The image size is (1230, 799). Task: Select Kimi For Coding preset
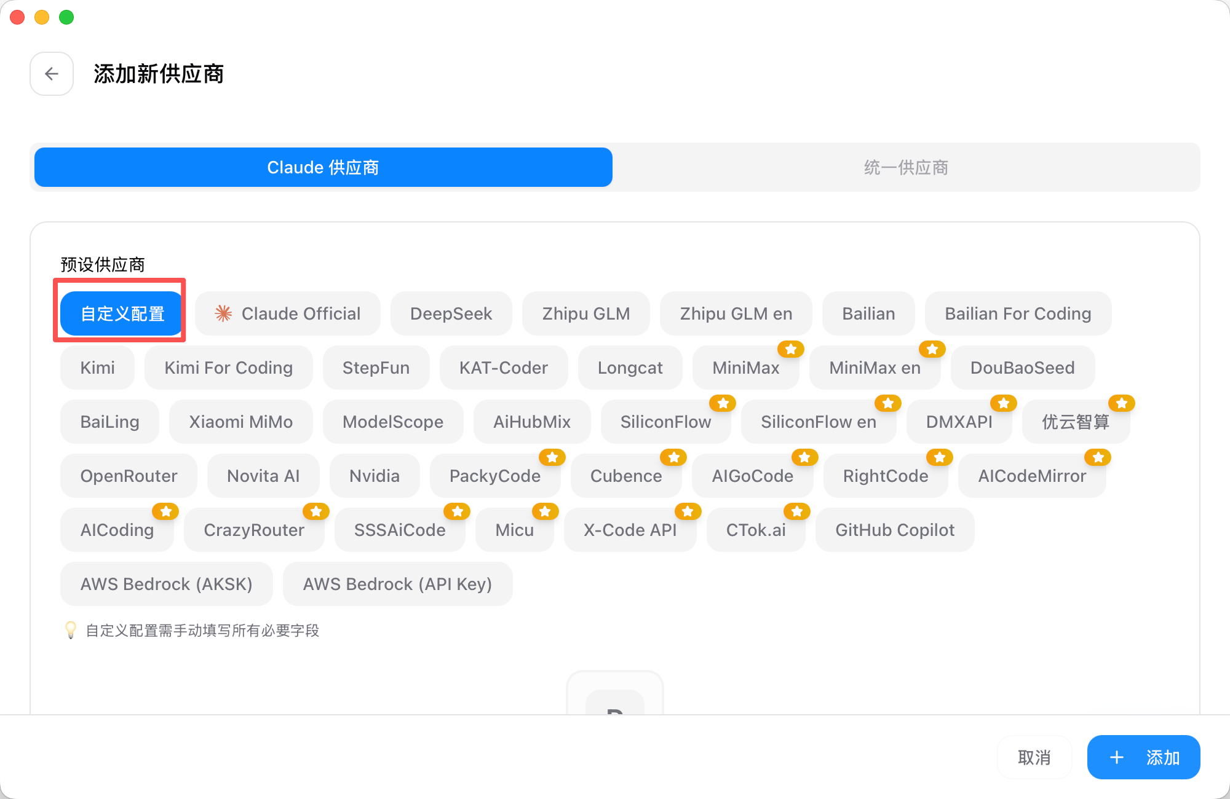[x=229, y=368]
